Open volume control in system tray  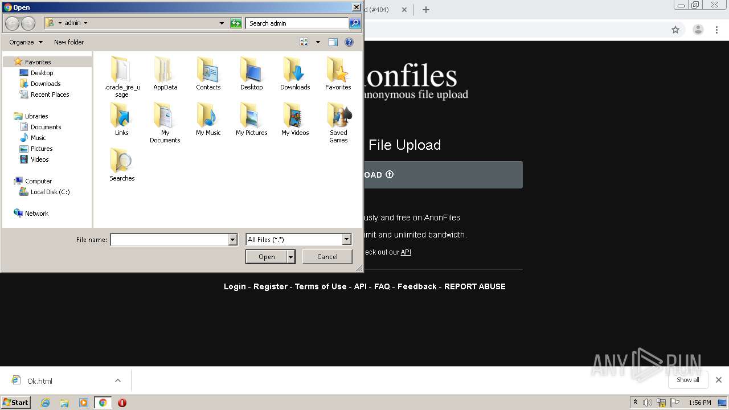[x=648, y=403]
